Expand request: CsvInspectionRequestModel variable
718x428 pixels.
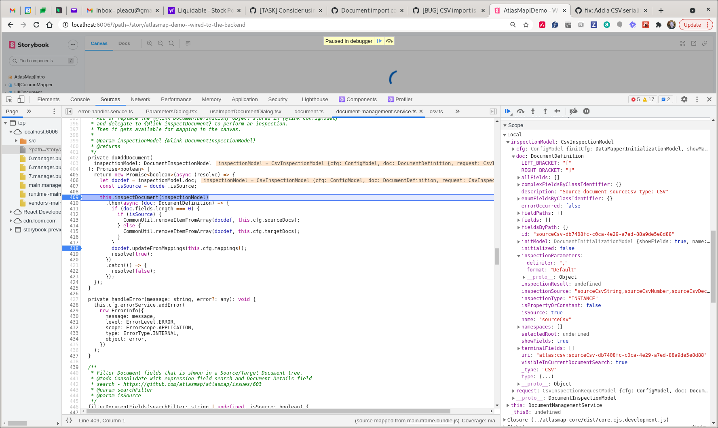513,391
